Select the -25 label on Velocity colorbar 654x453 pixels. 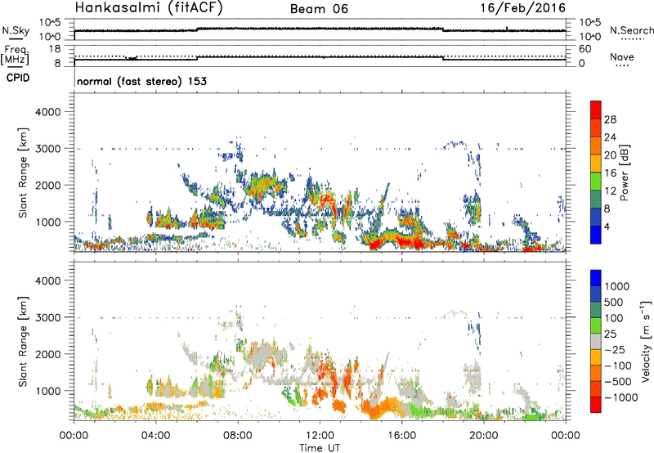click(614, 349)
